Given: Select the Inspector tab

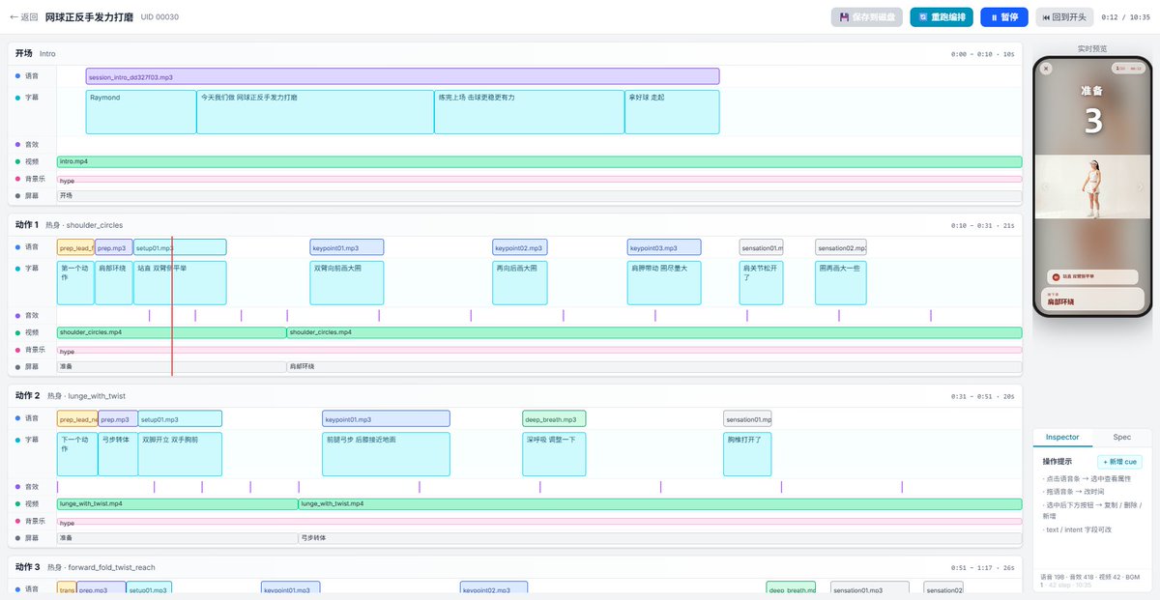Looking at the screenshot, I should (x=1062, y=438).
